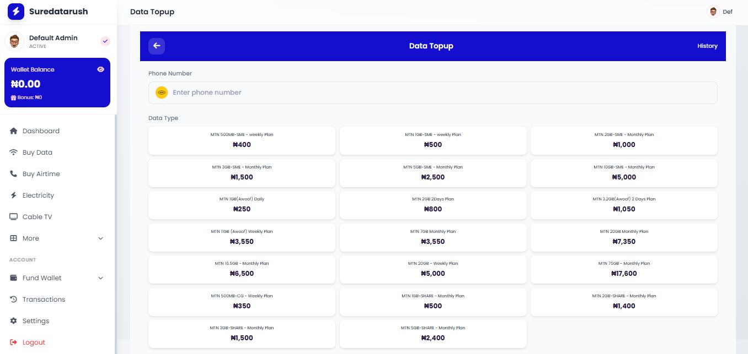Click the Def username text top right
Image resolution: width=748 pixels, height=354 pixels.
click(728, 12)
